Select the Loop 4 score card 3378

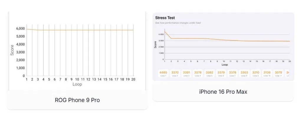coord(198,74)
